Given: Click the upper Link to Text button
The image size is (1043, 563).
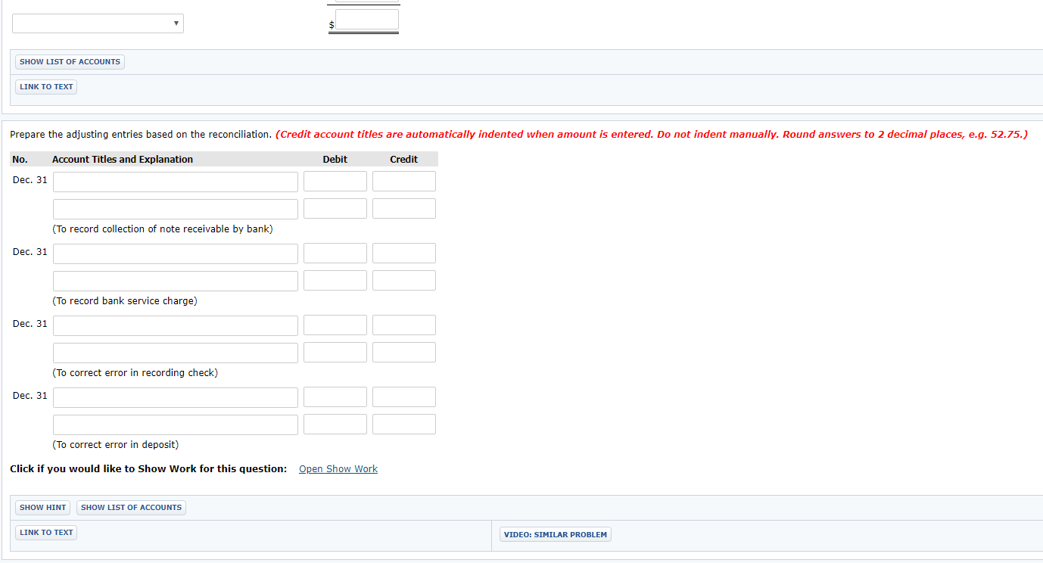Looking at the screenshot, I should tap(46, 87).
